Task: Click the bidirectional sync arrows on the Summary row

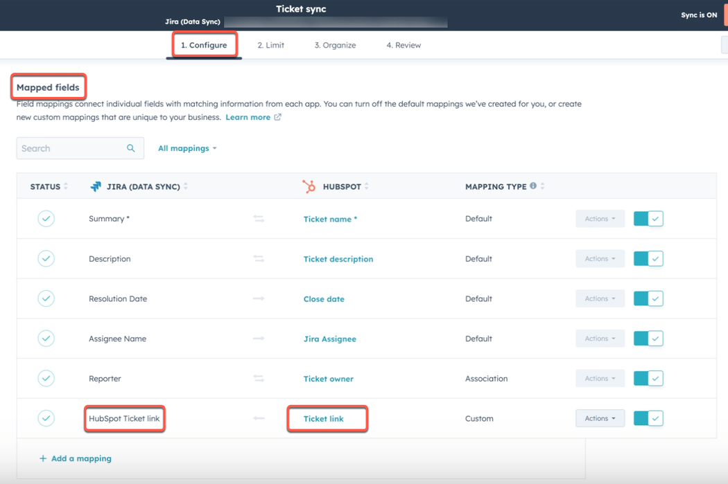Action: coord(259,218)
